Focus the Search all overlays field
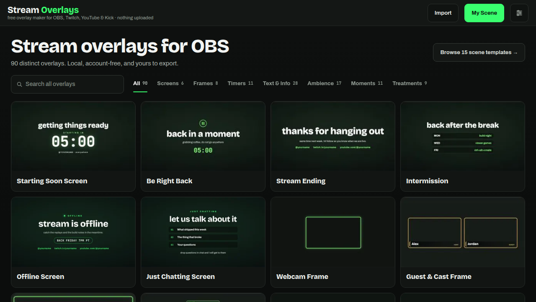The height and width of the screenshot is (302, 536). coord(67,84)
